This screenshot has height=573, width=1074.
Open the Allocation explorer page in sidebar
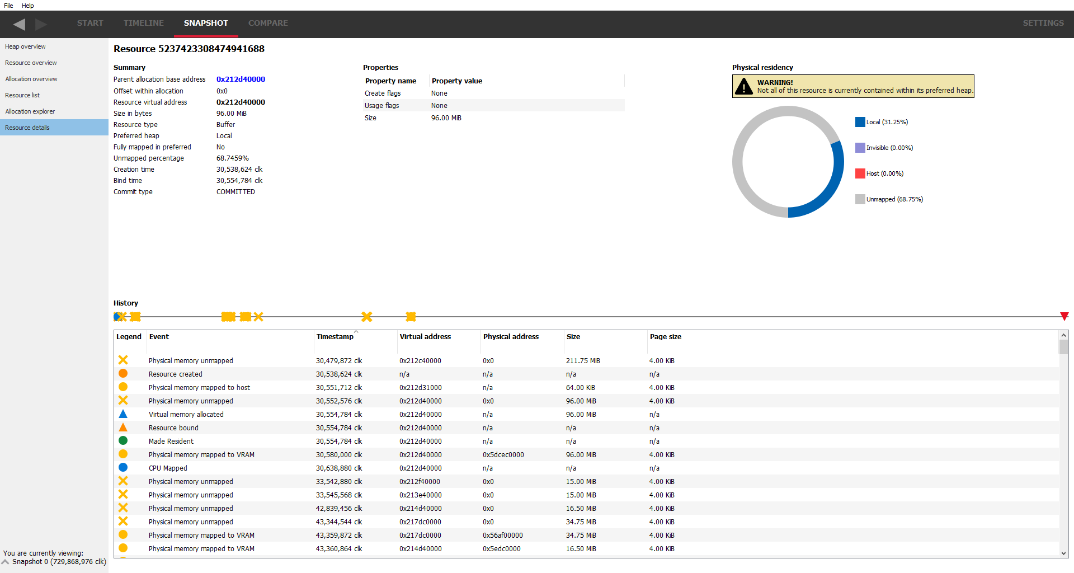(x=30, y=111)
